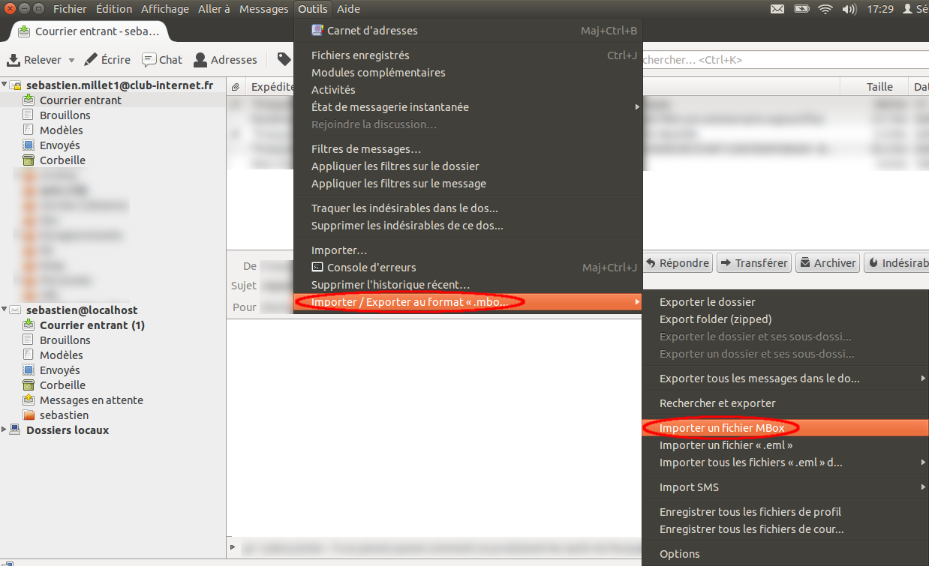
Task: Click the volume icon in the top bar
Action: coord(850,8)
